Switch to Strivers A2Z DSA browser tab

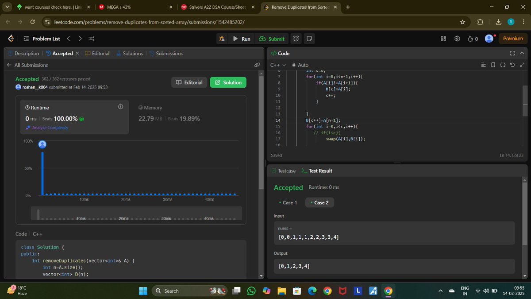(x=217, y=7)
